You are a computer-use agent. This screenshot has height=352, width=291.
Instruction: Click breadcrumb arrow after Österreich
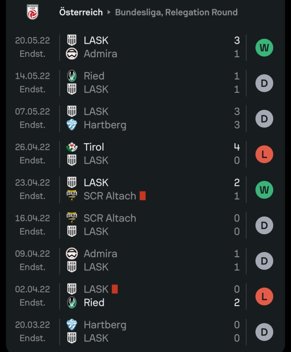109,12
